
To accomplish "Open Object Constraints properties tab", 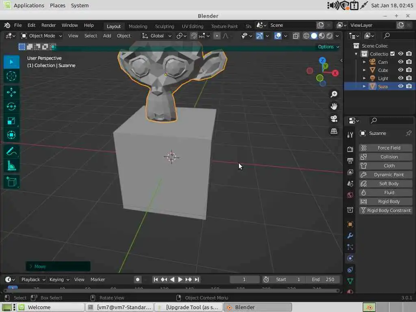I will point(350,270).
